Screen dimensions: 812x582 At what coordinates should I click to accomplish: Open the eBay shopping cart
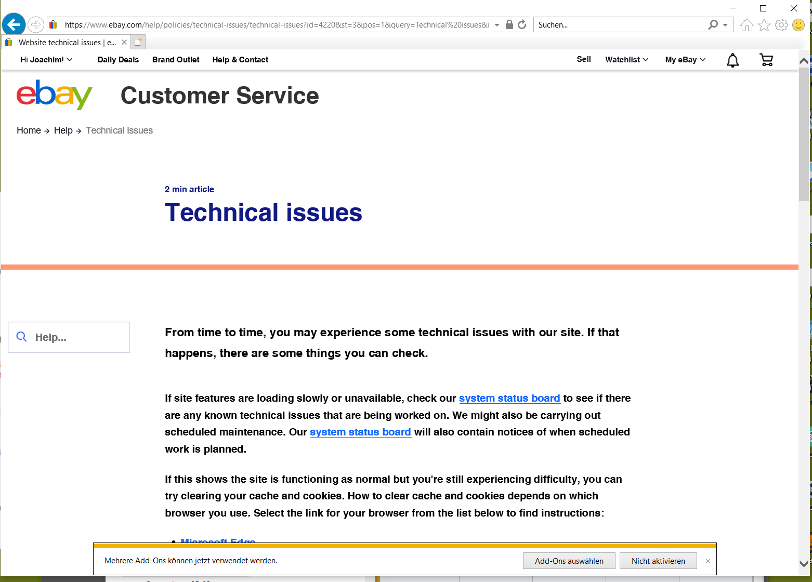(766, 60)
